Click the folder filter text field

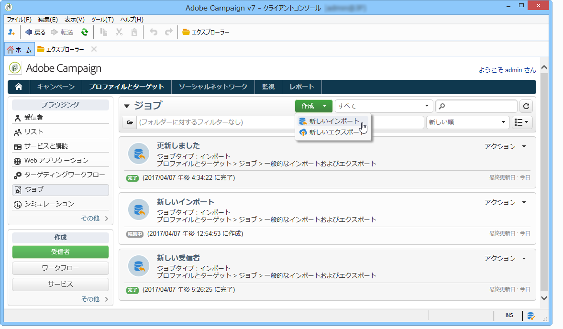coord(280,122)
